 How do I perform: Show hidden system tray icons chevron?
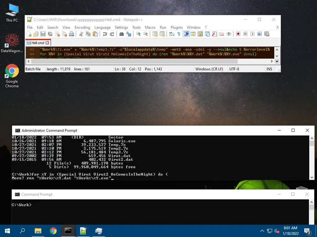[262, 231]
